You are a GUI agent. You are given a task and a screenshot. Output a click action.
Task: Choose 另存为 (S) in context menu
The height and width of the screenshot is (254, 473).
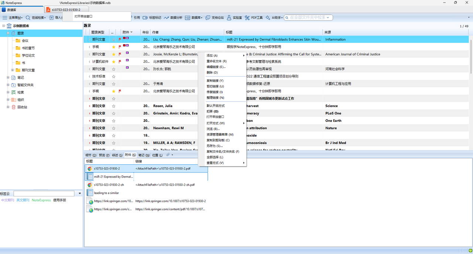coord(215,146)
